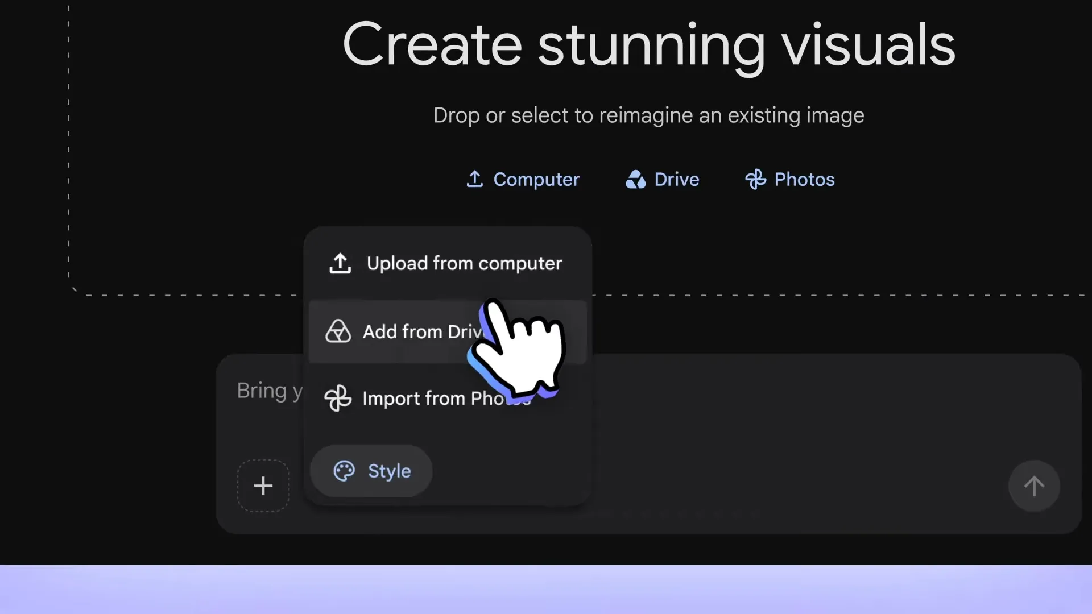Viewport: 1092px width, 614px height.
Task: Select Add from Drive menu entry
Action: click(x=448, y=331)
